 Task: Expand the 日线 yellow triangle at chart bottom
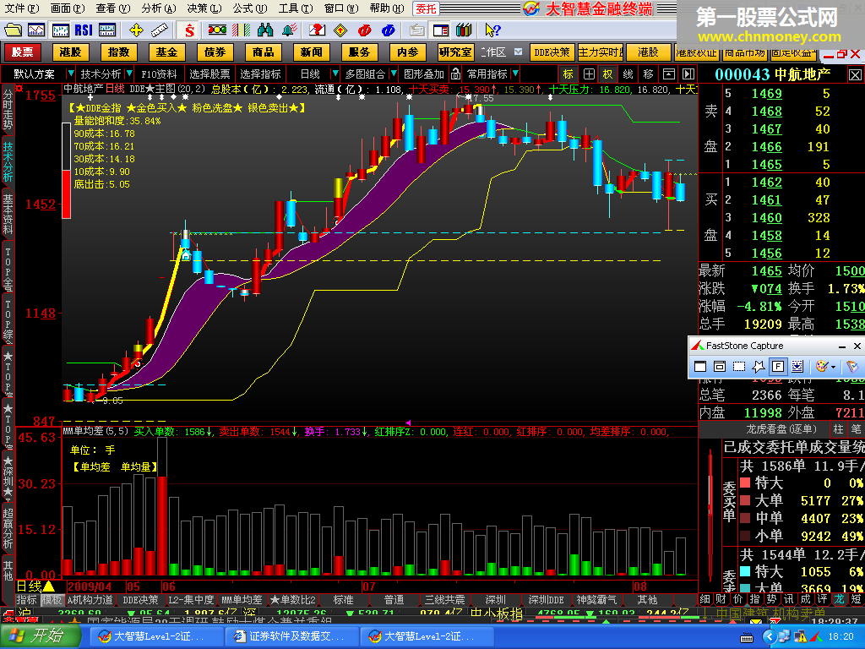click(48, 586)
